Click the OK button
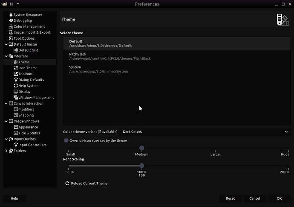The width and height of the screenshot is (294, 207). pyautogui.click(x=279, y=198)
